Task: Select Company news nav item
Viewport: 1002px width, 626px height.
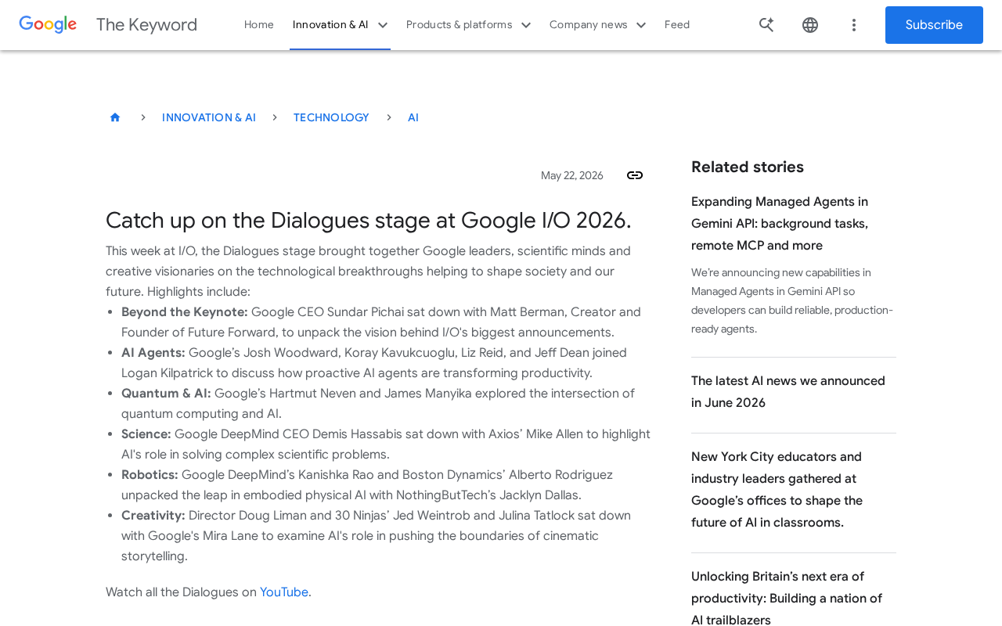Action: tap(589, 25)
